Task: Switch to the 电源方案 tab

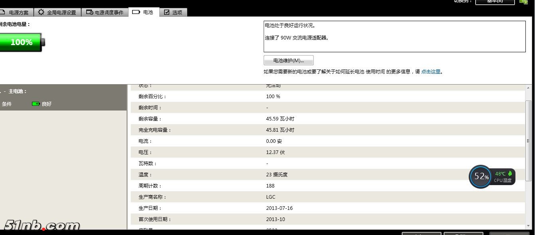Action: point(16,12)
